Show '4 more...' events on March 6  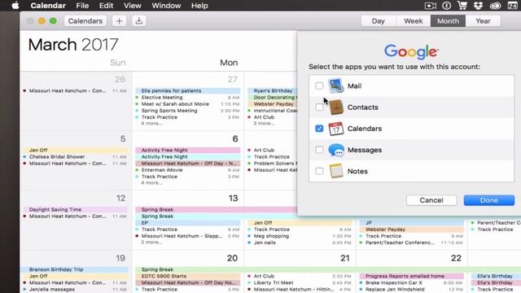(x=151, y=182)
